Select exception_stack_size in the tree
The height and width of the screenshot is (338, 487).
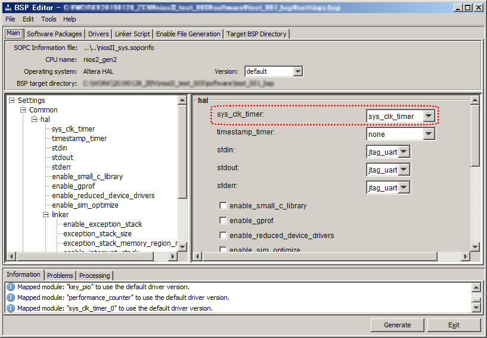click(97, 234)
